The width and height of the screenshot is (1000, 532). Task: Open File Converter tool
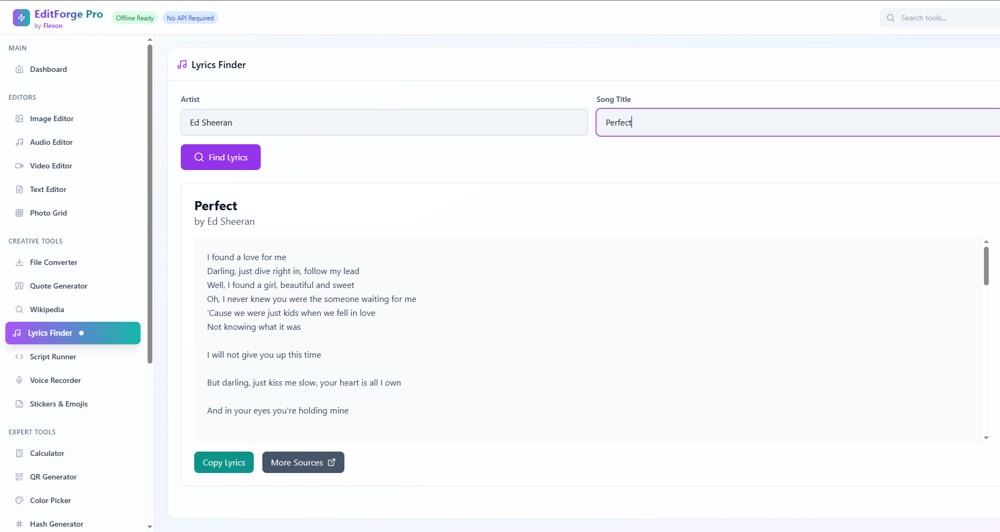pos(73,262)
